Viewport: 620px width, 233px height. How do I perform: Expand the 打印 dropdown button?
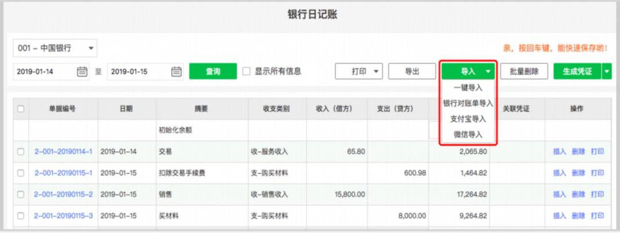click(359, 72)
